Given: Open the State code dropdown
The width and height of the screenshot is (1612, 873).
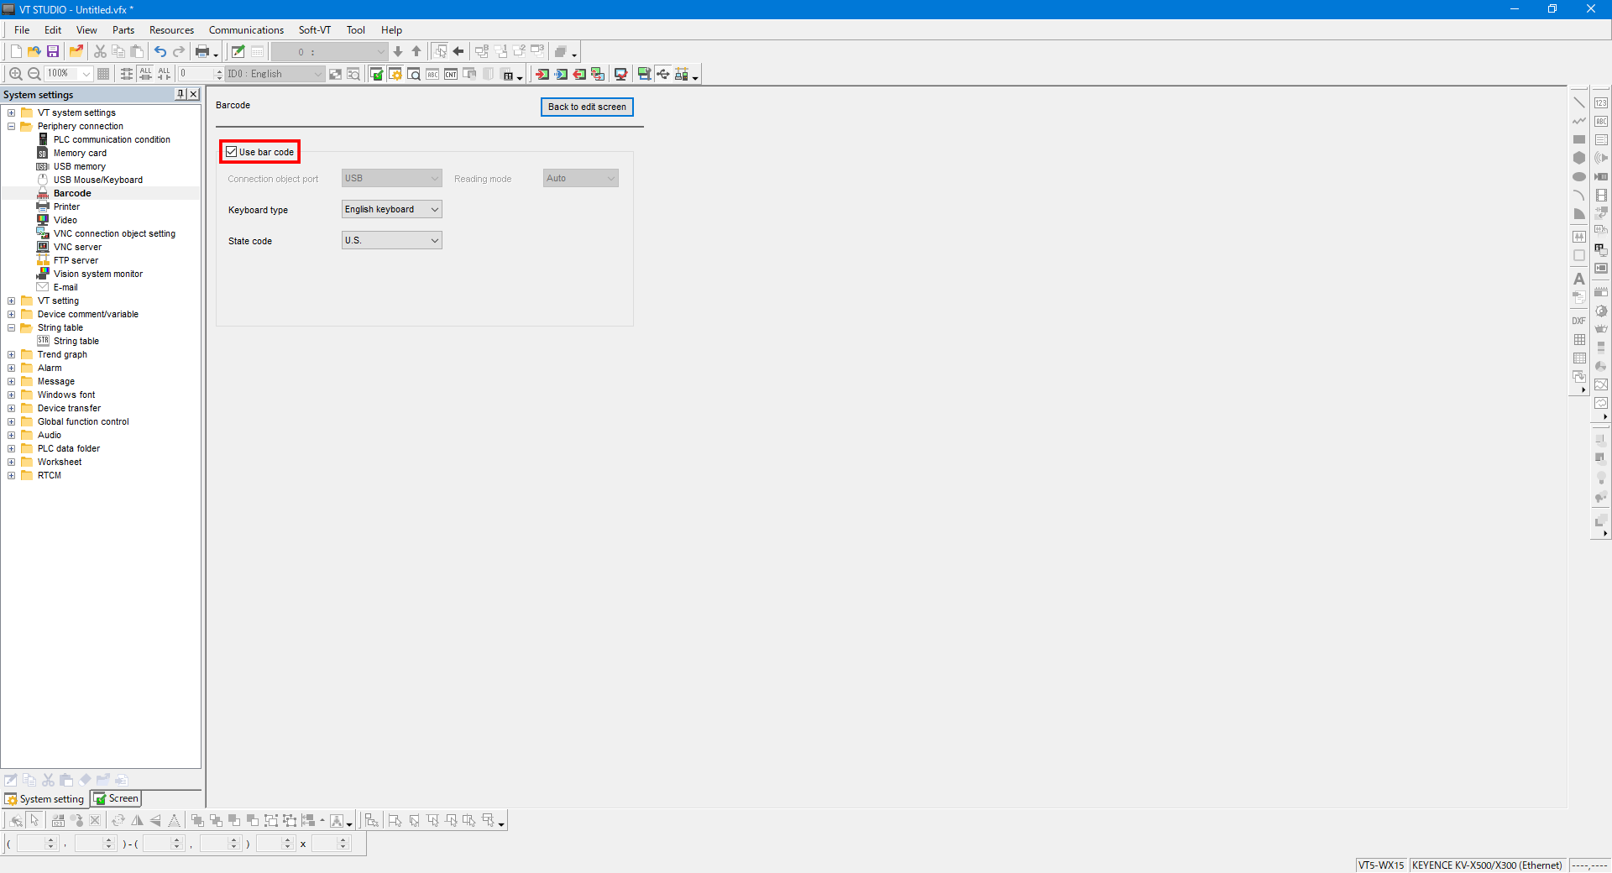Looking at the screenshot, I should click(391, 241).
